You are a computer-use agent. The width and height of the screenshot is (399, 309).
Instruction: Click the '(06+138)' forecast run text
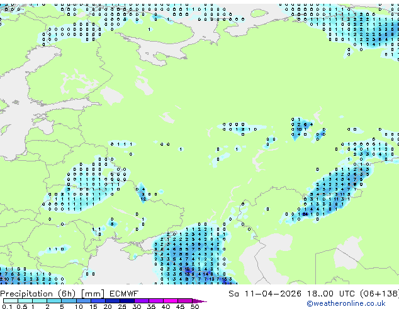tap(380, 294)
